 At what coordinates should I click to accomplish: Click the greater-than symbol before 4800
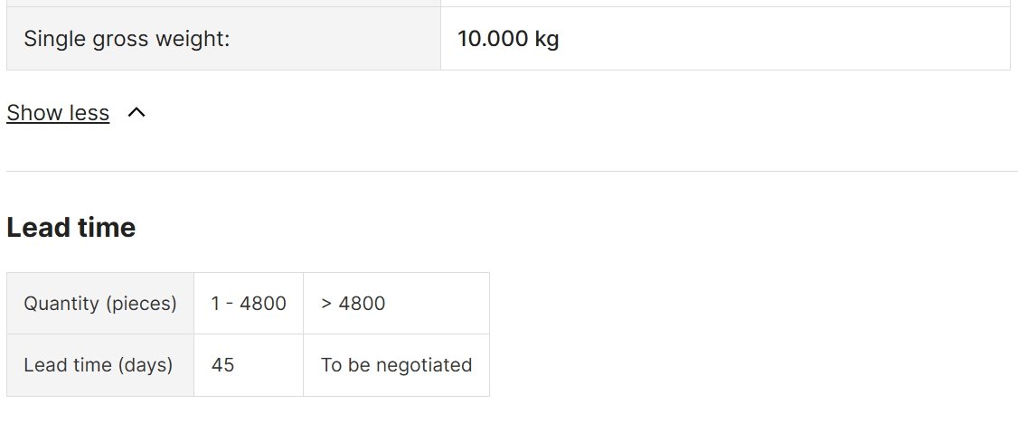325,303
